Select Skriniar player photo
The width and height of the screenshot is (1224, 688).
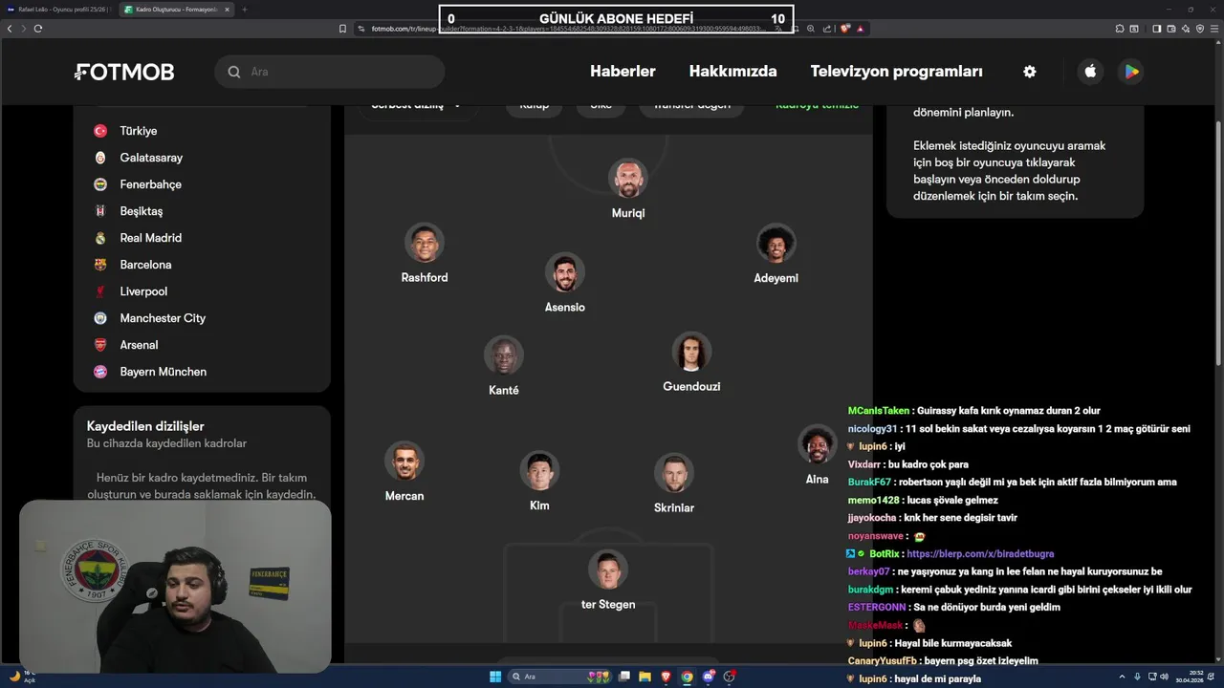click(674, 473)
